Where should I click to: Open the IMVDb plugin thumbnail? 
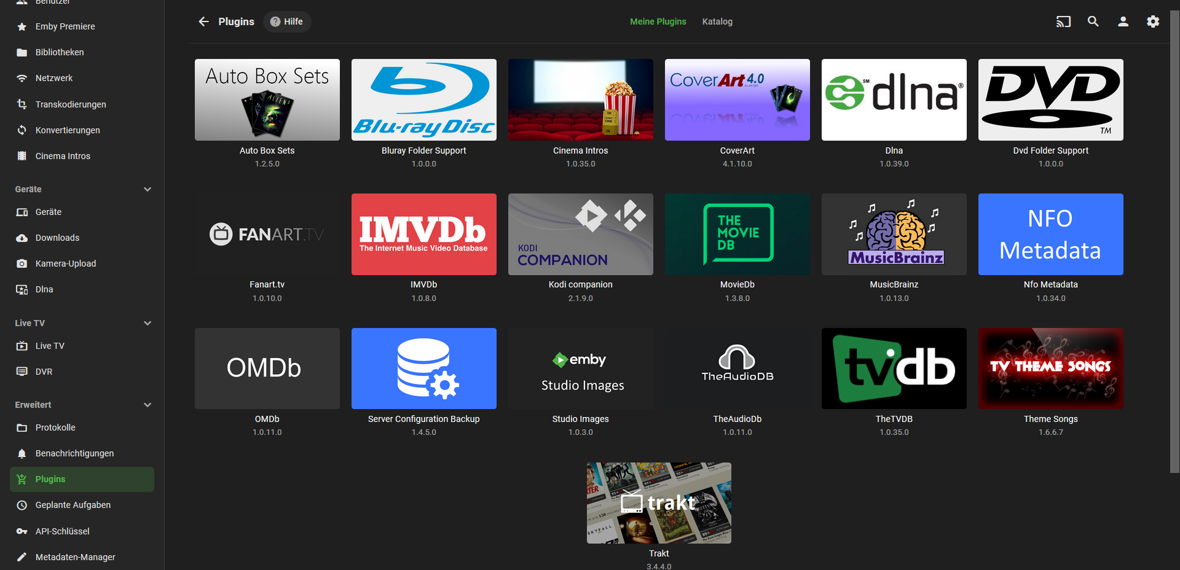point(424,234)
